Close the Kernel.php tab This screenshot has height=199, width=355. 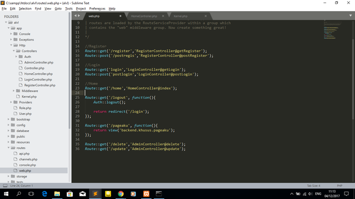pyautogui.click(x=206, y=16)
